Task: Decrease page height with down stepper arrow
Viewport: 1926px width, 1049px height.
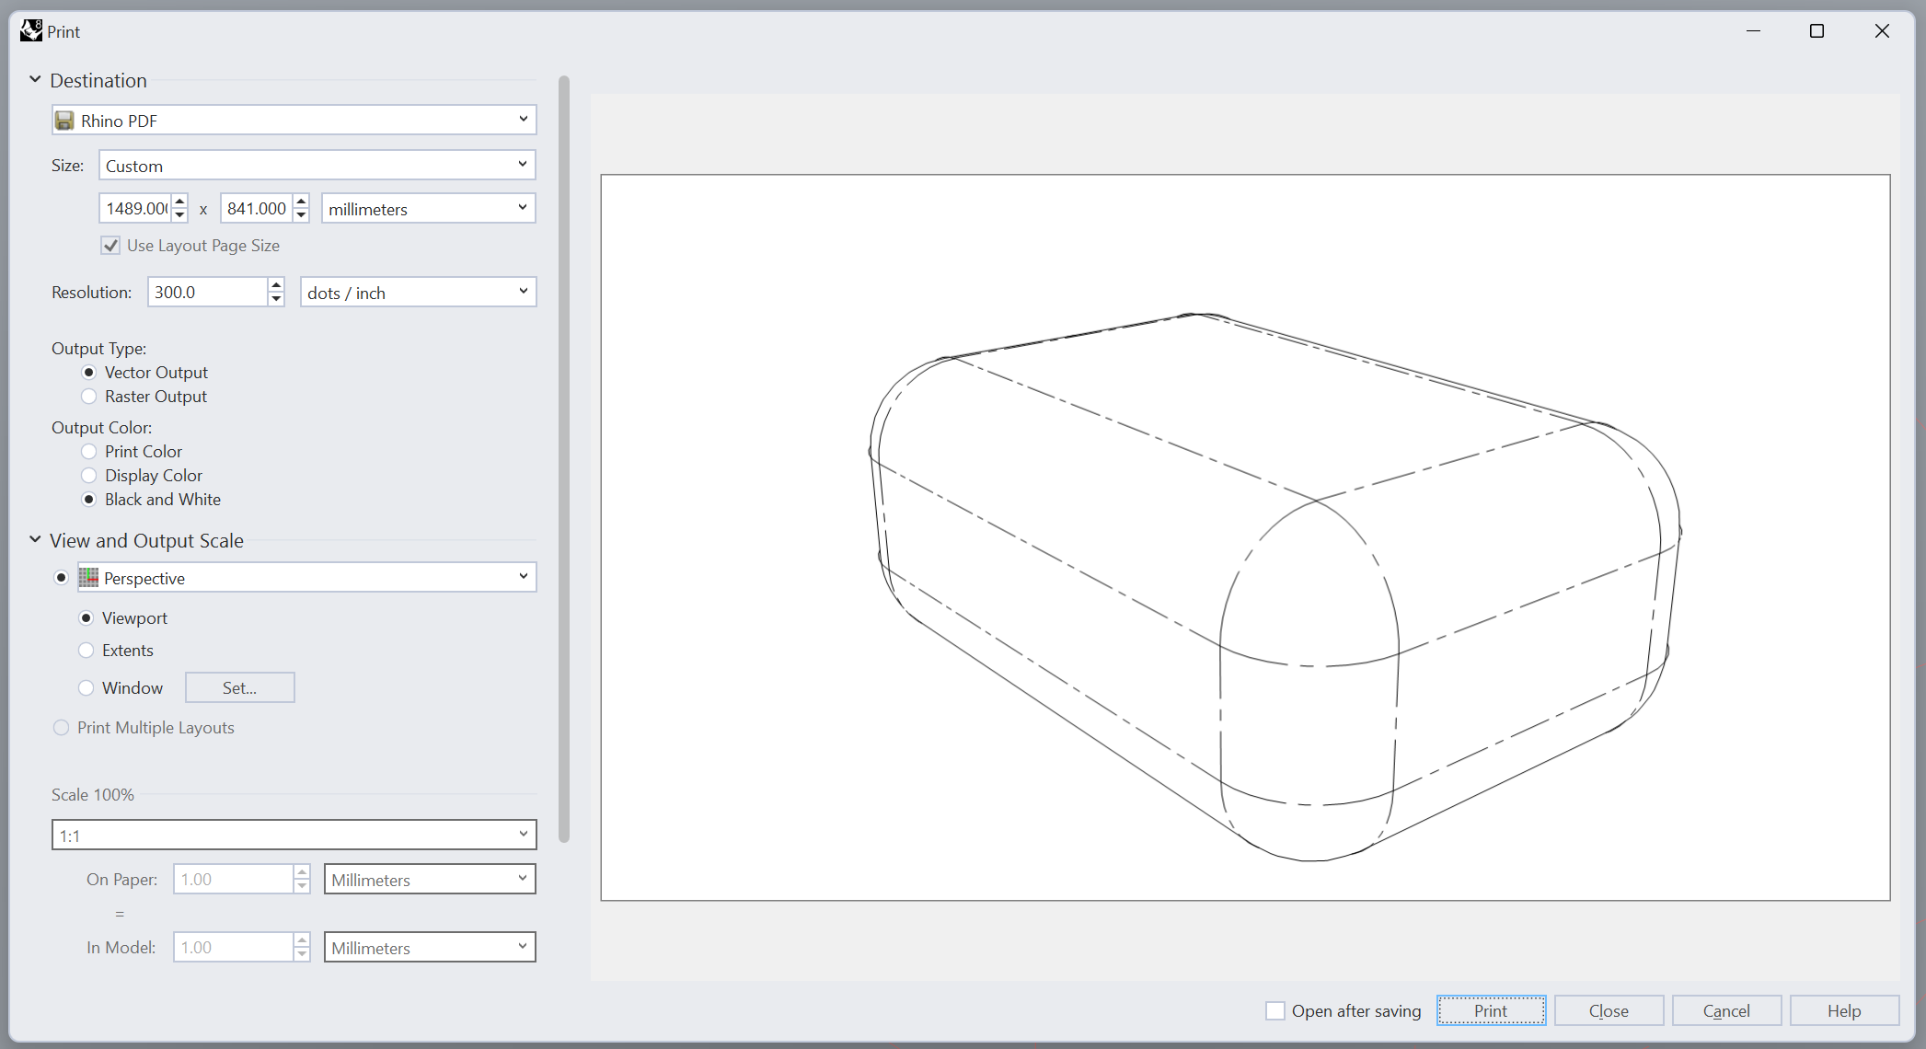Action: click(301, 215)
